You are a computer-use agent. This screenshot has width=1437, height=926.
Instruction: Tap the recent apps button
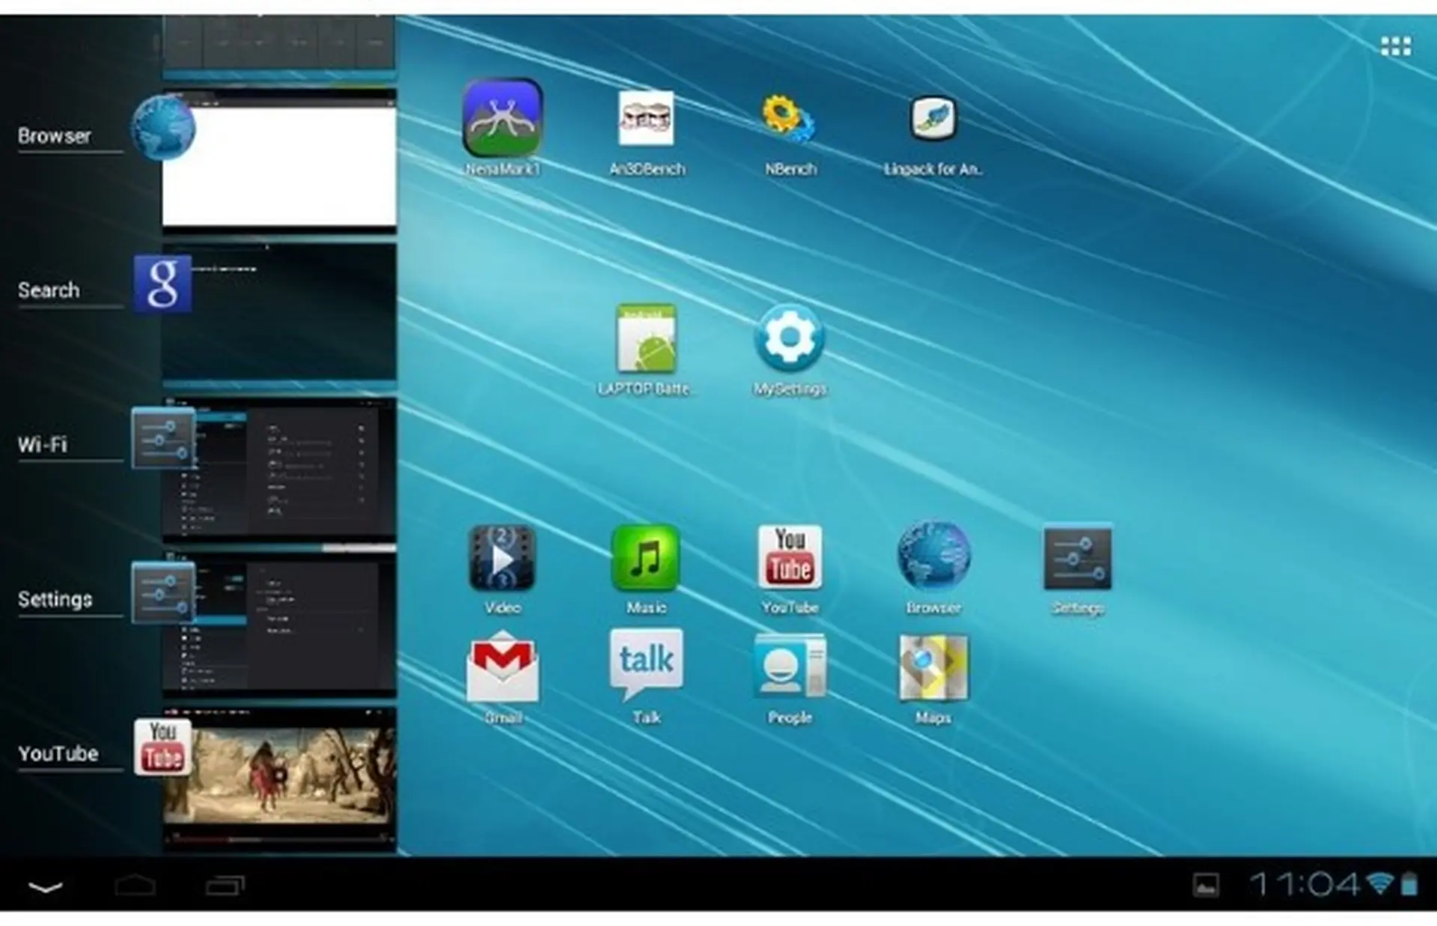tap(225, 886)
